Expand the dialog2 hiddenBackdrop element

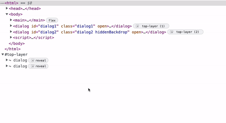click(11, 32)
